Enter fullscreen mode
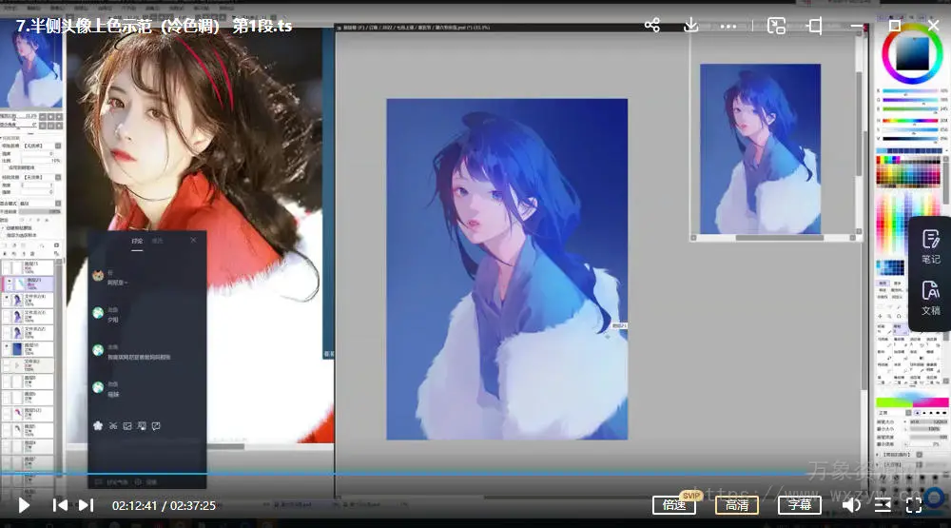 (914, 505)
